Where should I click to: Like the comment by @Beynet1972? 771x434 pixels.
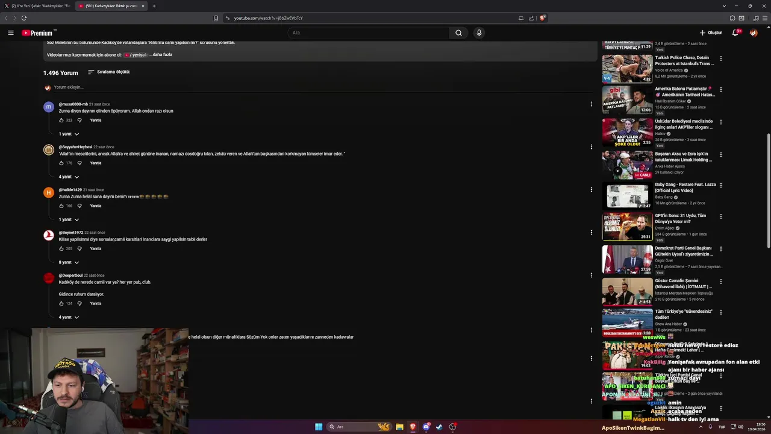(61, 248)
